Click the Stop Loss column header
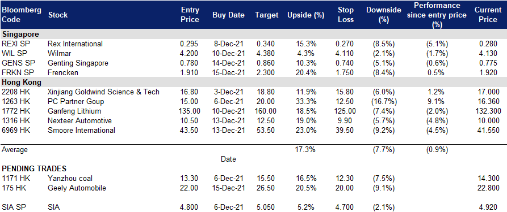The image size is (507, 212). click(x=345, y=15)
